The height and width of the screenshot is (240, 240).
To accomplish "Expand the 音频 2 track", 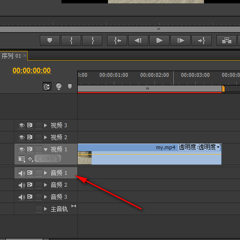I will 46,185.
